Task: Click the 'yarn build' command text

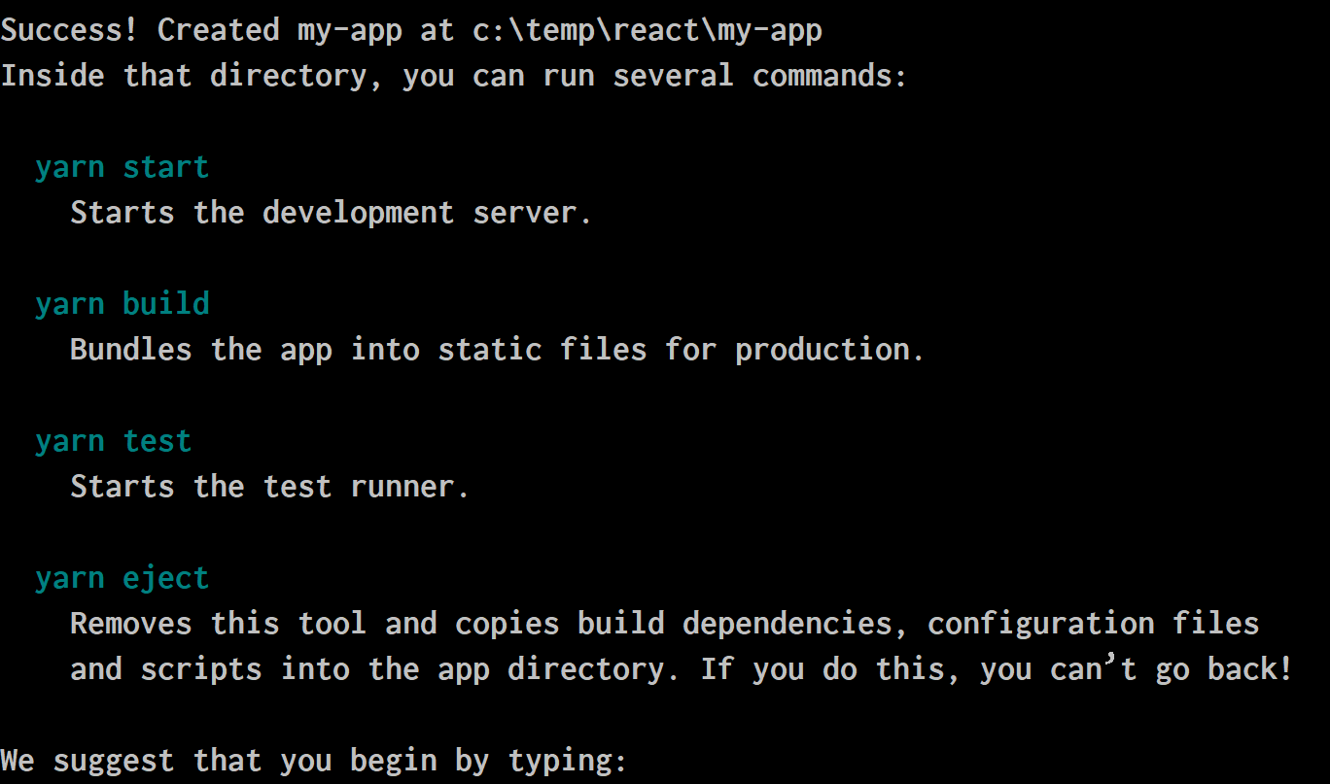Action: pos(122,304)
